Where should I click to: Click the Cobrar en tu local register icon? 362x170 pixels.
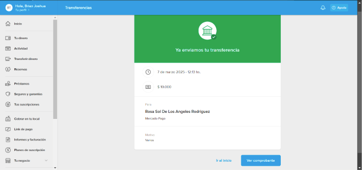click(8, 119)
